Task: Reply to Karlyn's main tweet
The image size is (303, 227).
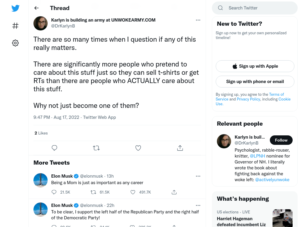Action: coord(54,148)
